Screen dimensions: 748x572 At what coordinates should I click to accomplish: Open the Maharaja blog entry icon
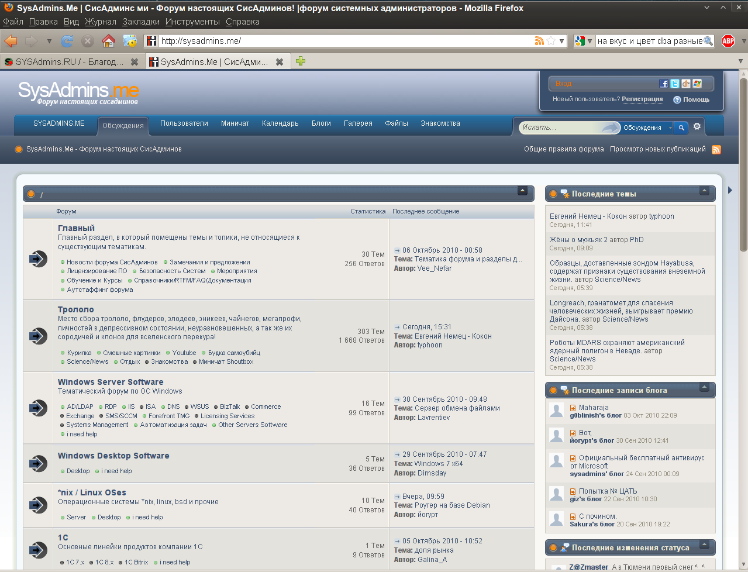[573, 408]
